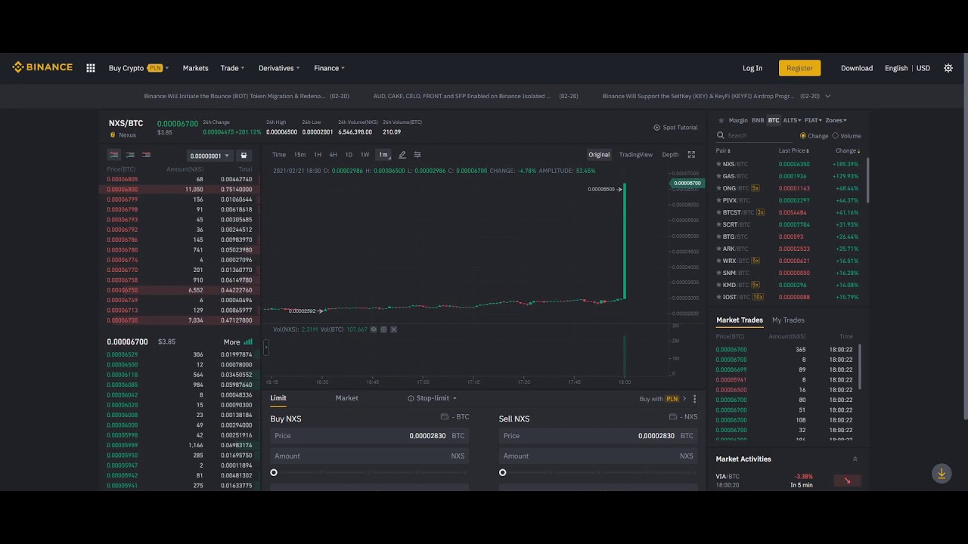This screenshot has height=544, width=968.
Task: Show sell orders only order book view
Action: coord(146,155)
